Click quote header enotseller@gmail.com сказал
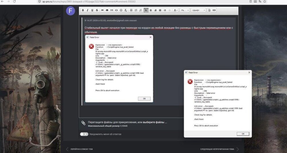Screen dimensions: 287x153 click(122, 20)
